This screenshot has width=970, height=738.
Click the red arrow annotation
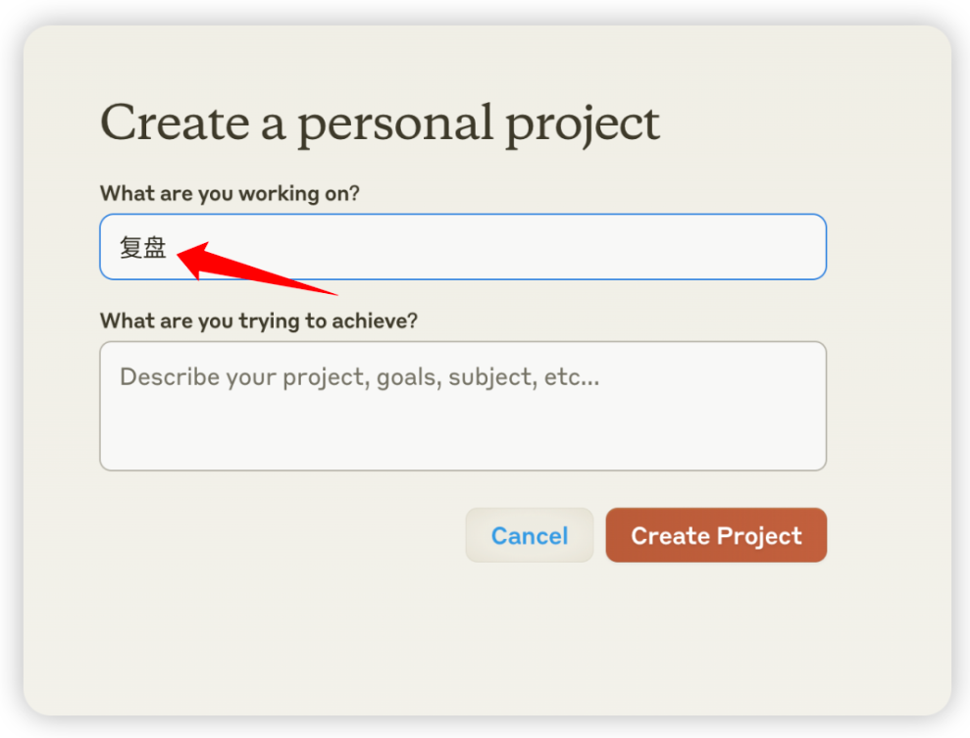[254, 269]
